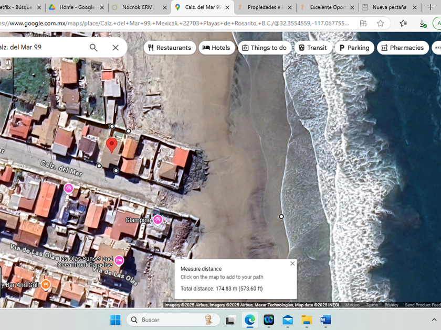441x330 pixels.
Task: Select measurement point on the beach shoreline
Action: 281,216
